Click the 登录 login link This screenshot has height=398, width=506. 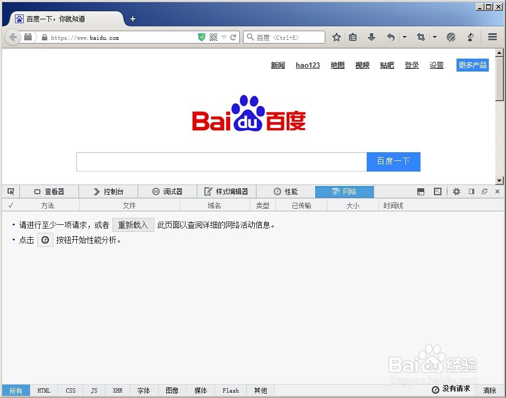pyautogui.click(x=412, y=65)
